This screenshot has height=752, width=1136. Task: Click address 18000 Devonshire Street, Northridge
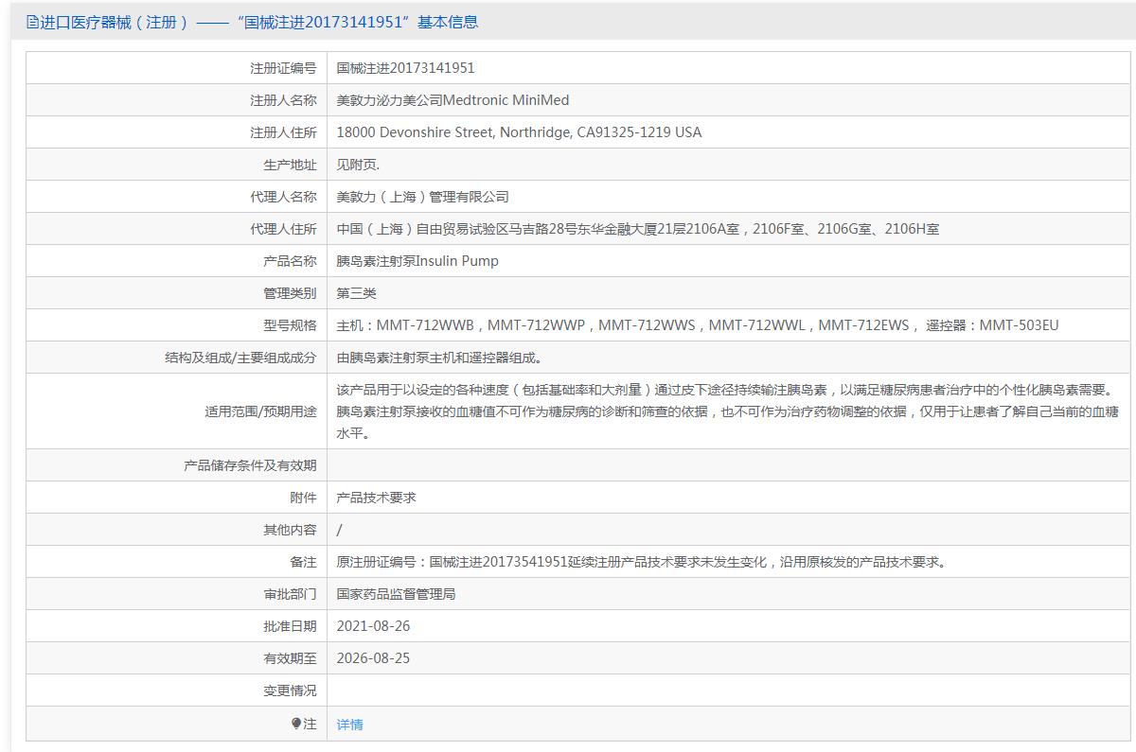pyautogui.click(x=520, y=132)
